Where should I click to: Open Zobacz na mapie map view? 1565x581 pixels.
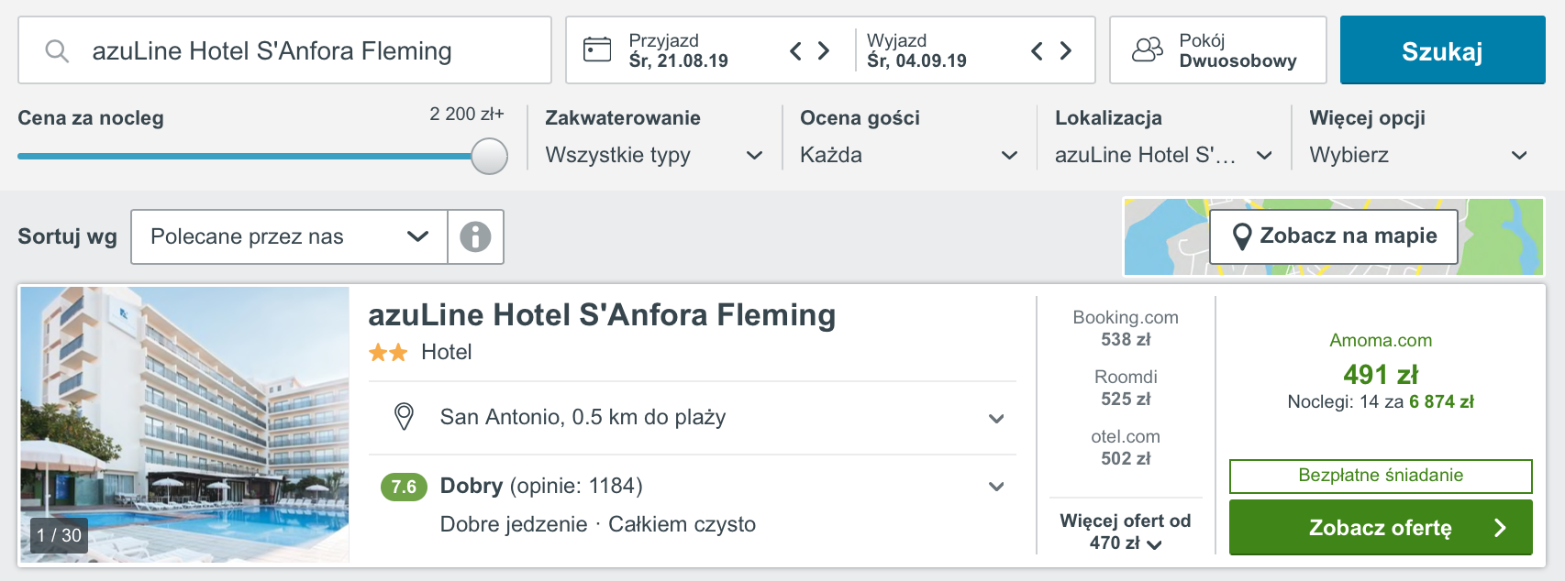[x=1334, y=236]
